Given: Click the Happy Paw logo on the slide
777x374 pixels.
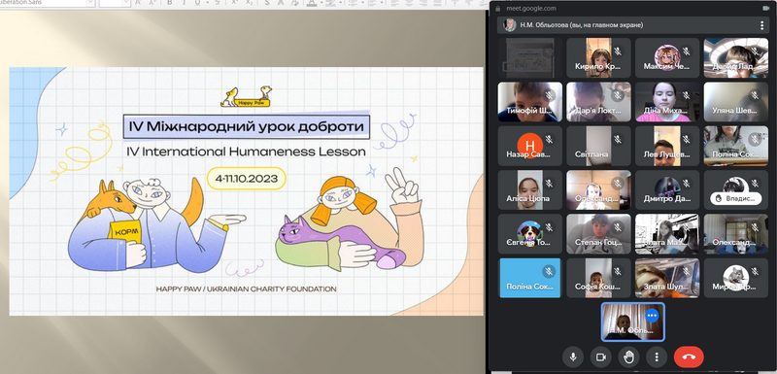Looking at the screenshot, I should coord(247,96).
